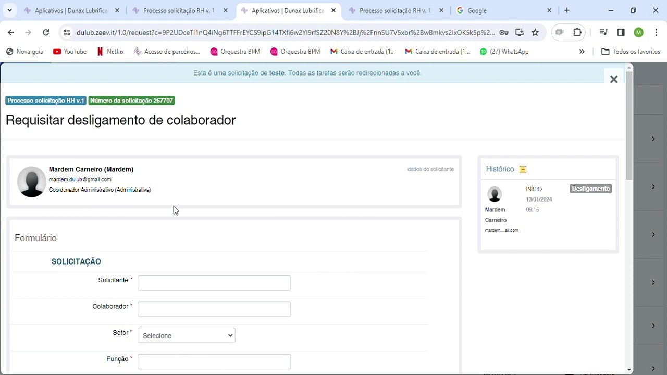The width and height of the screenshot is (667, 375).
Task: Open the Setor Selecione dropdown
Action: (x=187, y=335)
